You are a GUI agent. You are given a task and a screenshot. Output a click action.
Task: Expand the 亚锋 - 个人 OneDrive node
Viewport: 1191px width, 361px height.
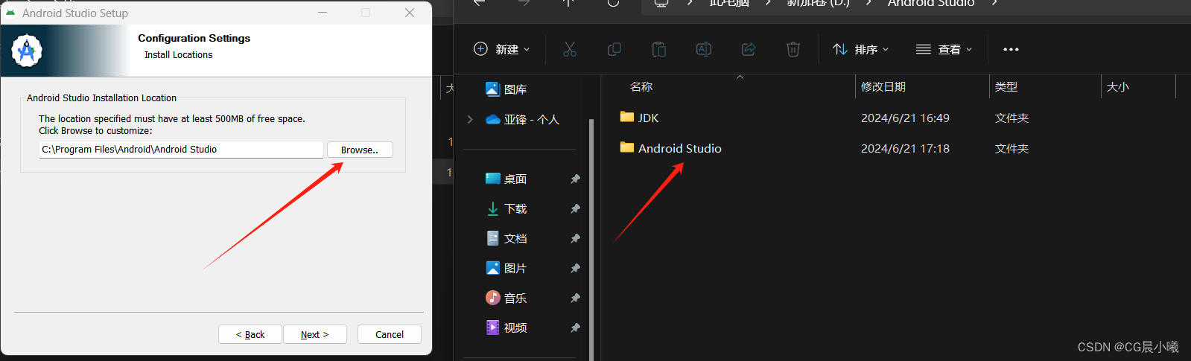[x=470, y=119]
